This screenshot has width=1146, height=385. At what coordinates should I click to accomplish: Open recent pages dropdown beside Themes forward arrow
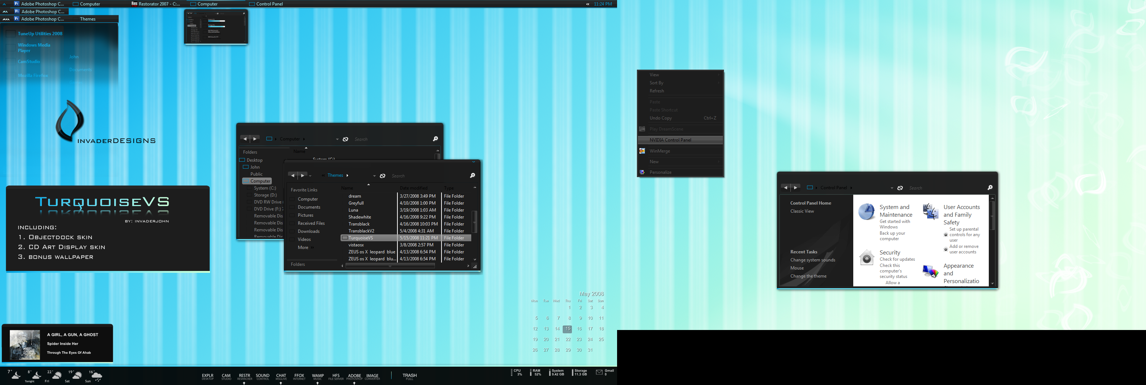tap(310, 176)
